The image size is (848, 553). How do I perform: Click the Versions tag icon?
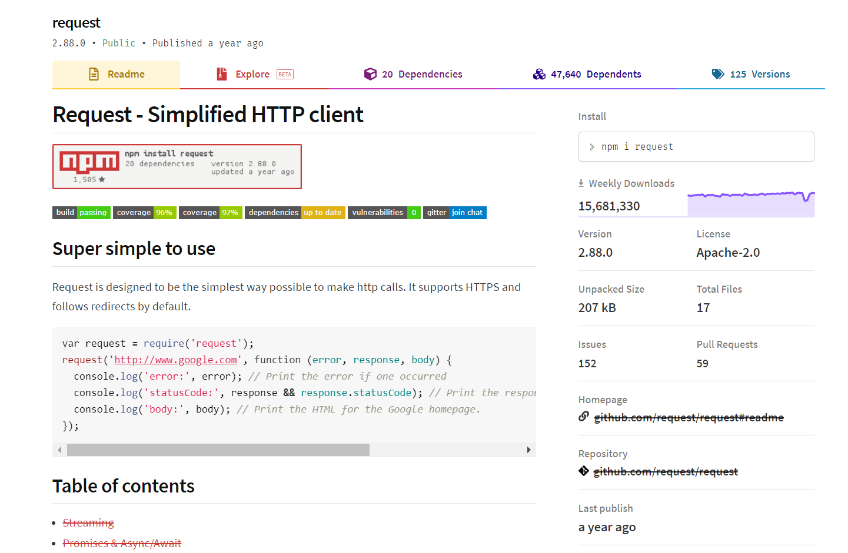[x=718, y=74]
